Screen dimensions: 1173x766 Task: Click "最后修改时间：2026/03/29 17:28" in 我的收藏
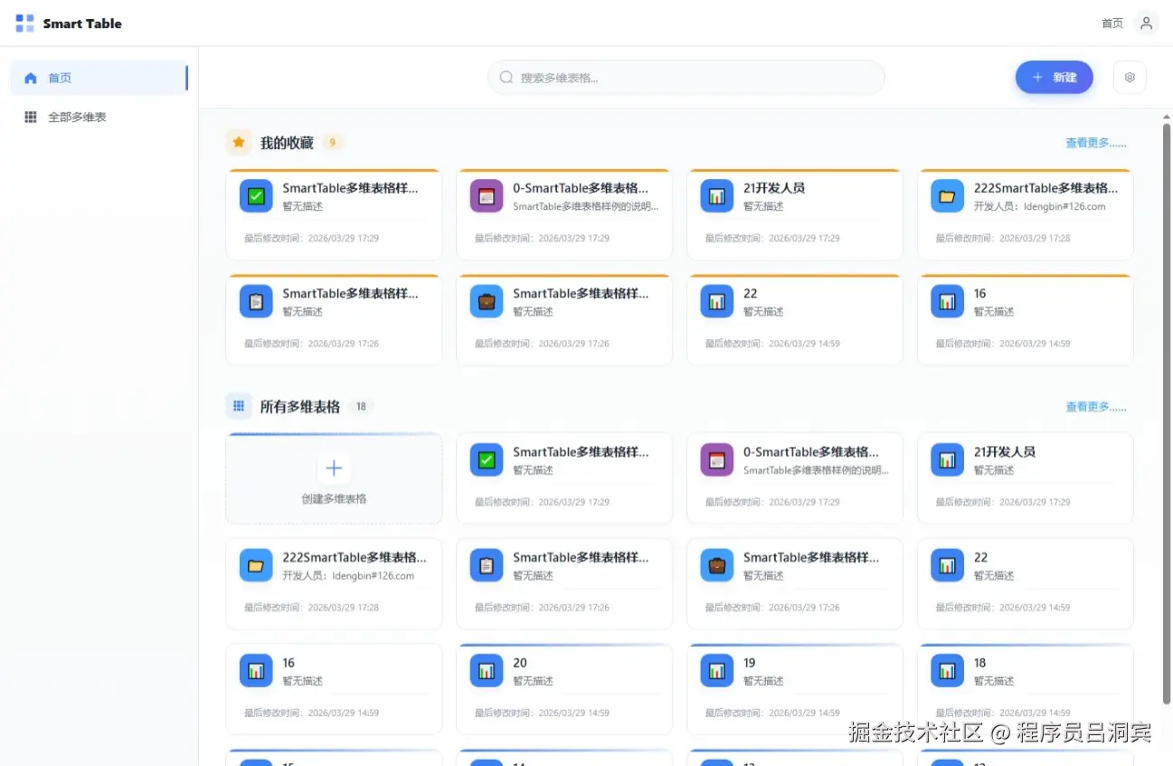(1003, 239)
